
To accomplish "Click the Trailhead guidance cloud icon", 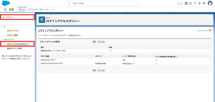I will (190, 3).
